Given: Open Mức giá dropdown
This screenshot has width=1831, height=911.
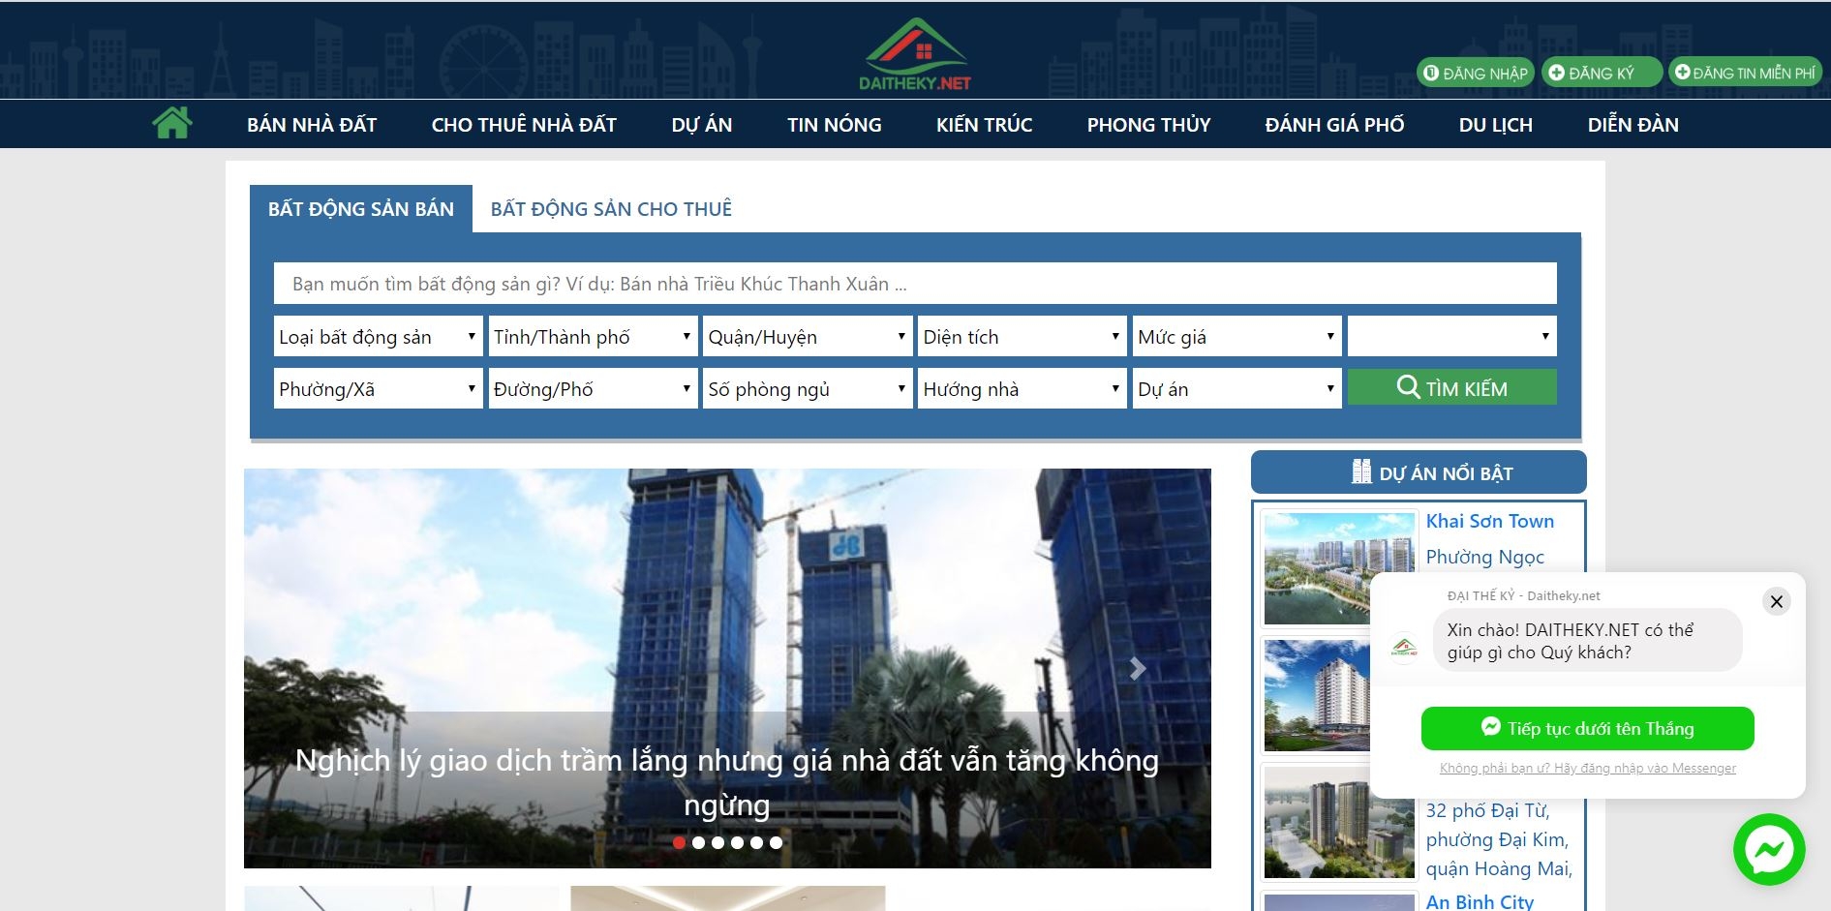Looking at the screenshot, I should coord(1237,336).
